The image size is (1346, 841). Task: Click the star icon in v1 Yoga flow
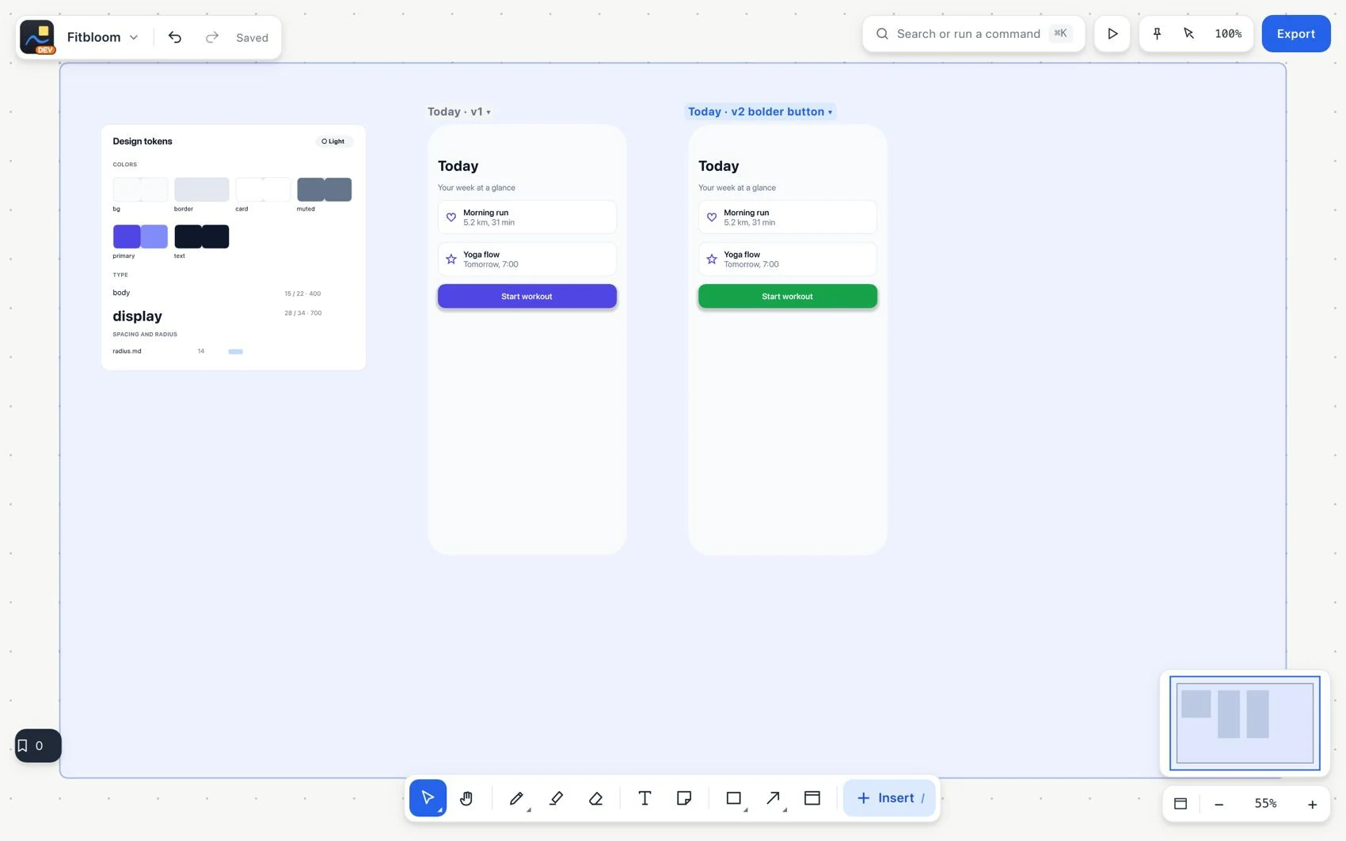click(451, 259)
